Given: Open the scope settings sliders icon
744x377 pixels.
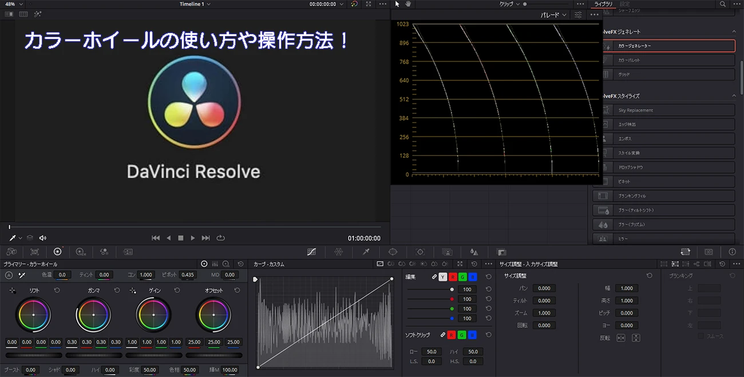Looking at the screenshot, I should click(x=579, y=15).
